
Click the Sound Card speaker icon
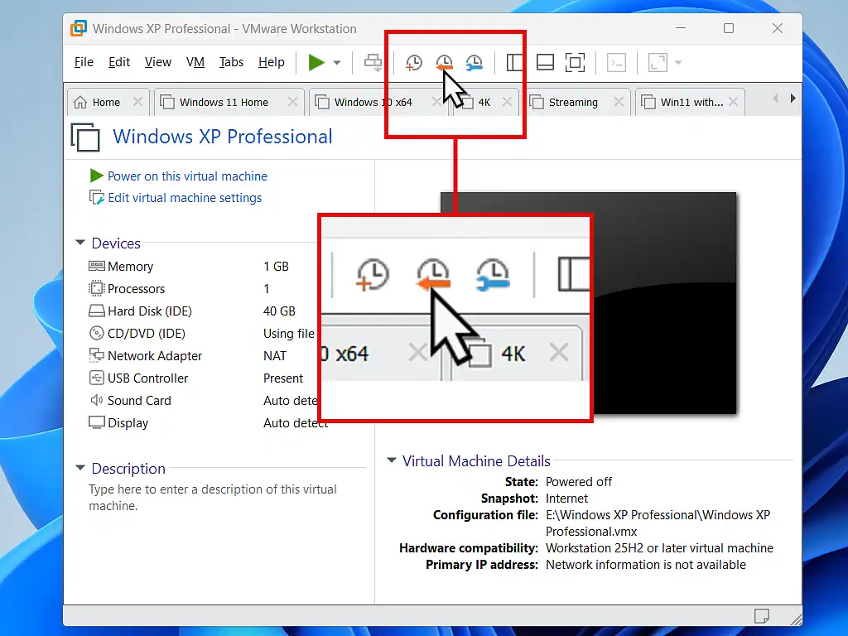coord(96,400)
